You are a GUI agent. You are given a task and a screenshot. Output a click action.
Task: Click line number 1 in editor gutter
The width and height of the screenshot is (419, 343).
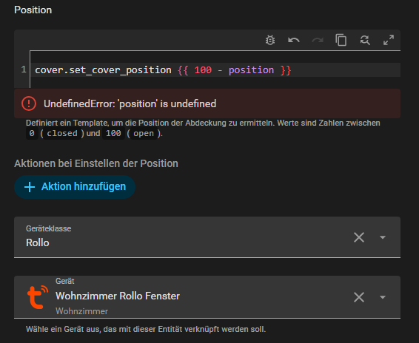tap(24, 69)
